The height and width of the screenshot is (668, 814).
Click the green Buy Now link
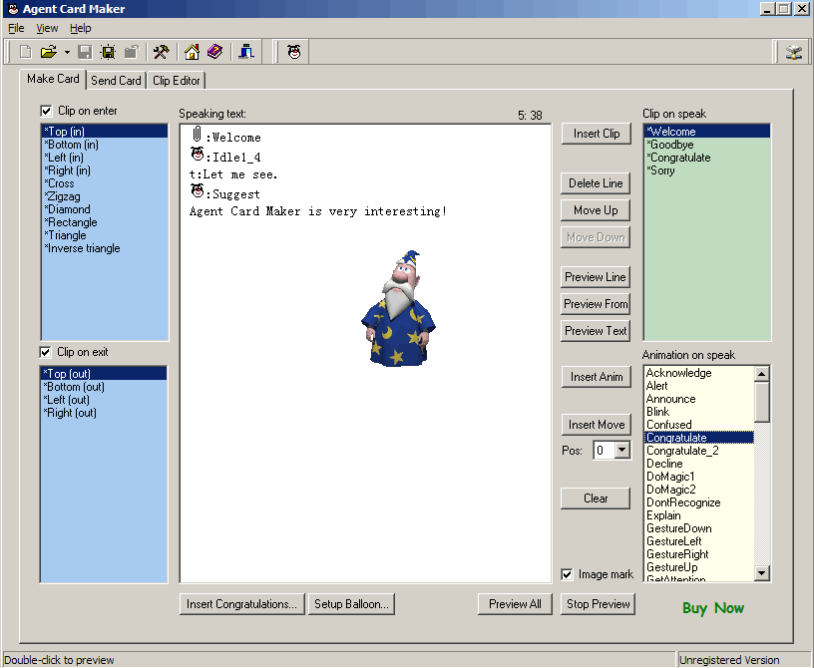713,608
